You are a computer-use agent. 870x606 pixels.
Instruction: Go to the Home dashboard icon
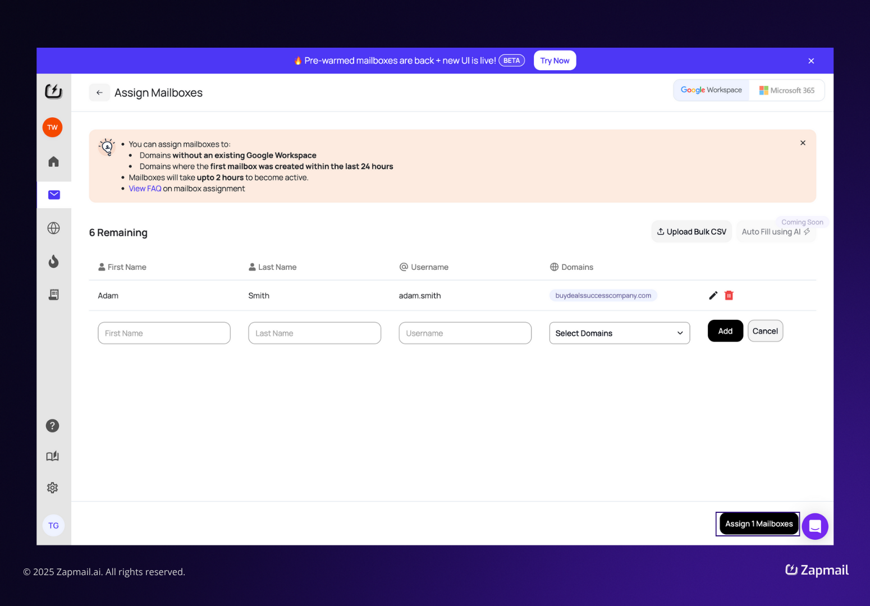(53, 162)
